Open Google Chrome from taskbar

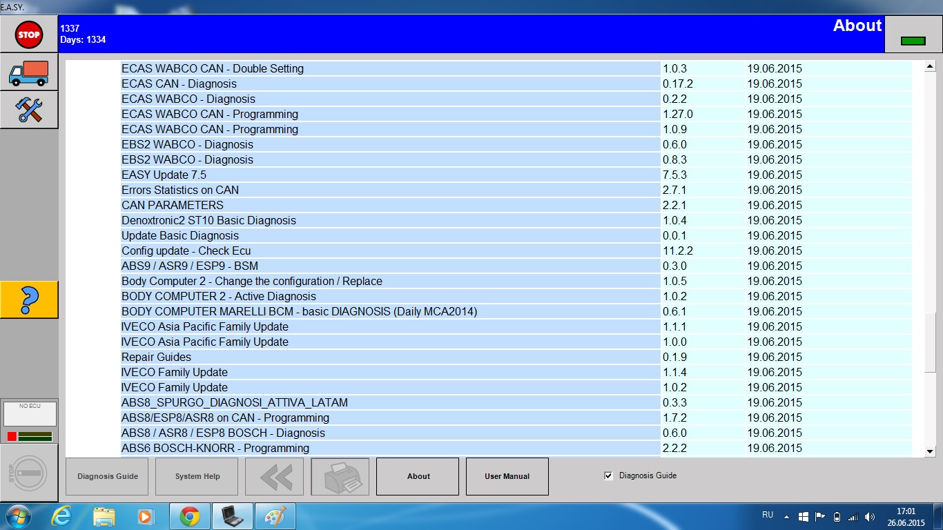pyautogui.click(x=190, y=516)
